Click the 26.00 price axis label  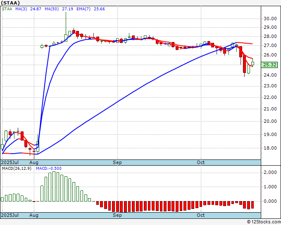point(270,55)
